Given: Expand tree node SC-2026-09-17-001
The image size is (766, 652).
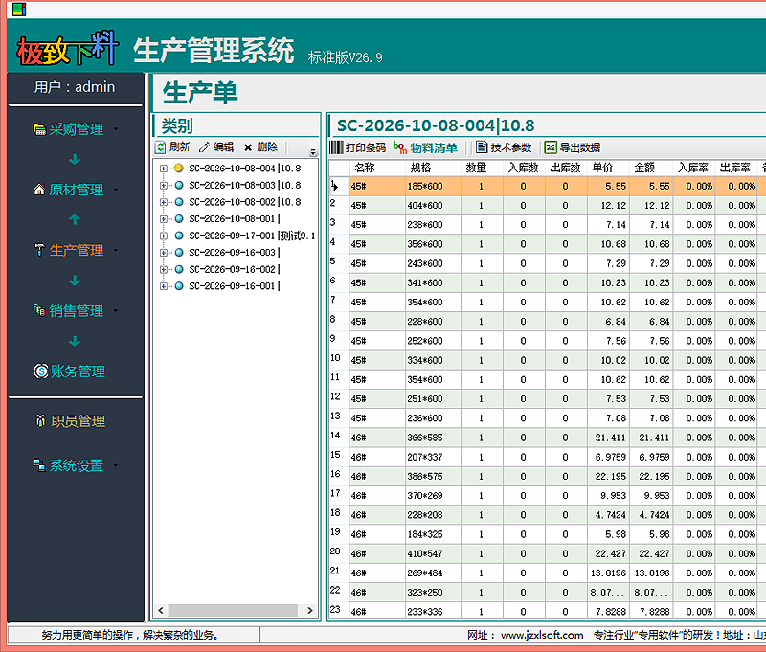Looking at the screenshot, I should coord(163,236).
